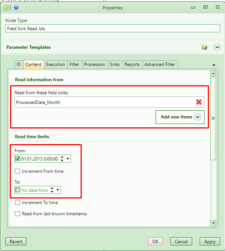Check Increment From time
The width and height of the screenshot is (225, 251).
click(x=18, y=171)
